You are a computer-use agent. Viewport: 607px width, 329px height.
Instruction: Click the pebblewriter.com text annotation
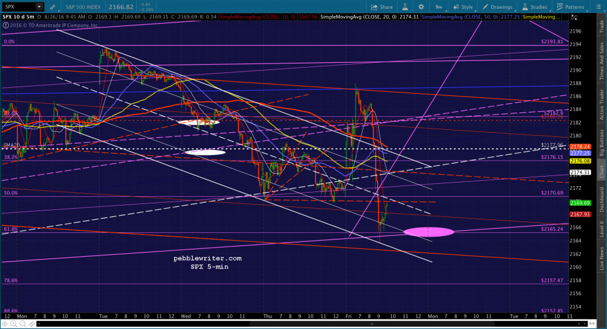tap(207, 258)
